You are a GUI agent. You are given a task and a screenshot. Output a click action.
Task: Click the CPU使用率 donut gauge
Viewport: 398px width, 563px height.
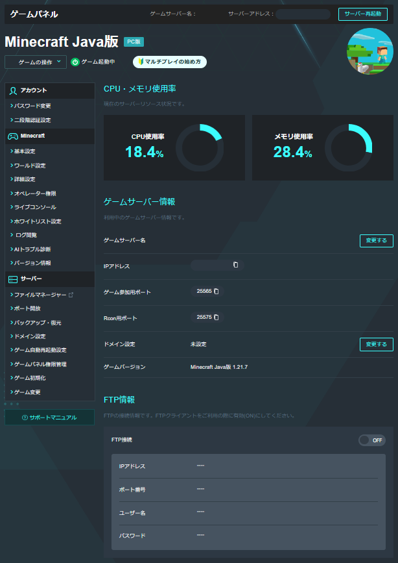pyautogui.click(x=200, y=148)
